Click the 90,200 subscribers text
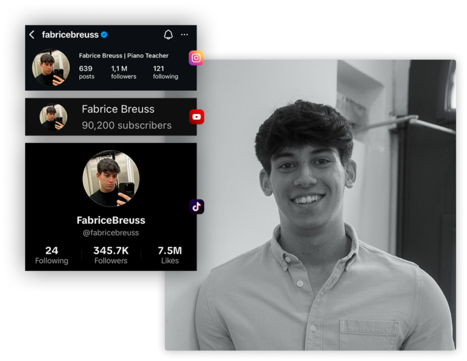This screenshot has width=467, height=361. pyautogui.click(x=127, y=125)
